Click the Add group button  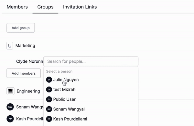click(21, 28)
